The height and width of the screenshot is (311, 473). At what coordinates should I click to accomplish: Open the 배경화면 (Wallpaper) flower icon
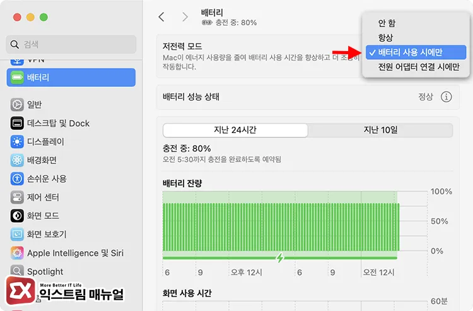17,160
